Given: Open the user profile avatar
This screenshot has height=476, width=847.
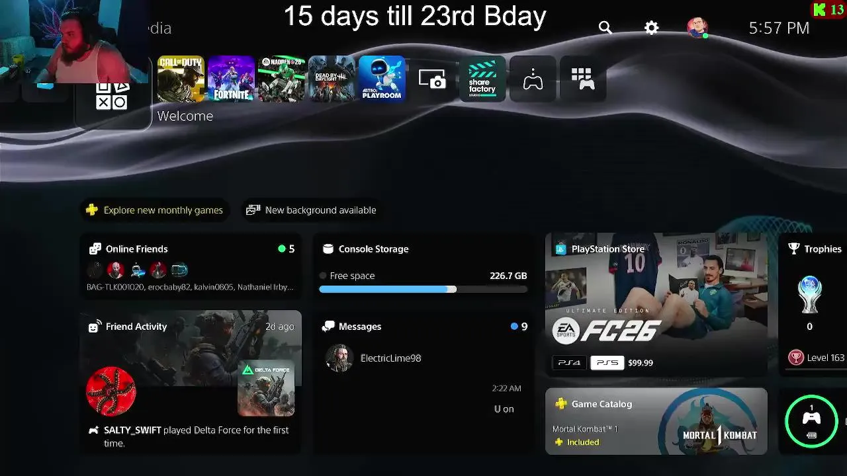Looking at the screenshot, I should pyautogui.click(x=697, y=28).
